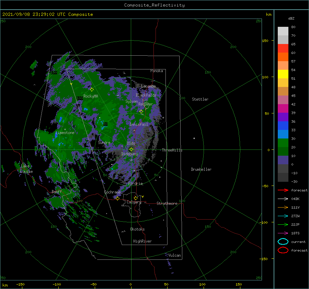Image resolution: width=309 pixels, height=289 pixels.
Task: Click the -150 tick on bottom axis
Action: [20, 284]
